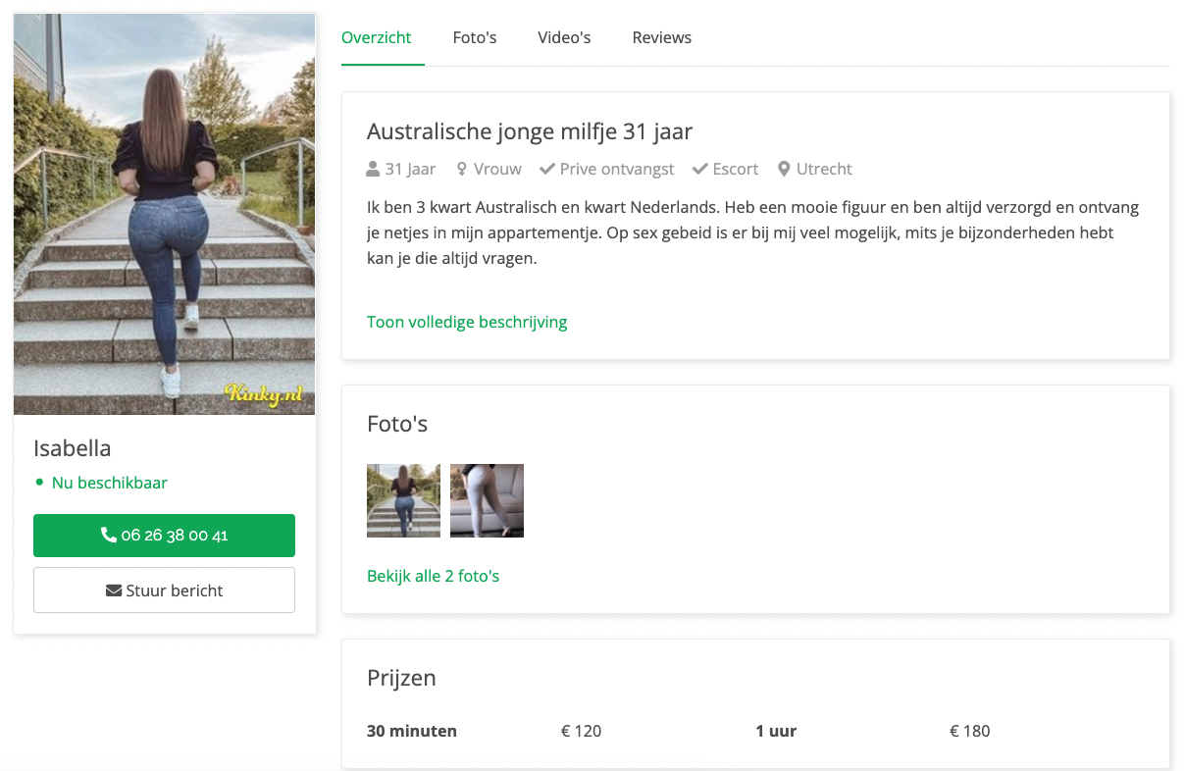Open the Reviews tab
This screenshot has width=1184, height=771.
(x=662, y=38)
